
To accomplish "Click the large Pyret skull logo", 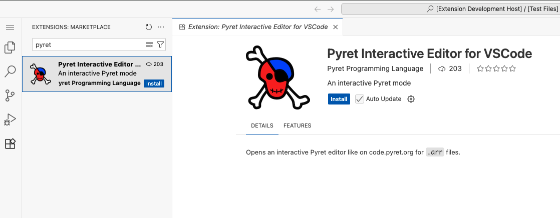I will pos(277,77).
